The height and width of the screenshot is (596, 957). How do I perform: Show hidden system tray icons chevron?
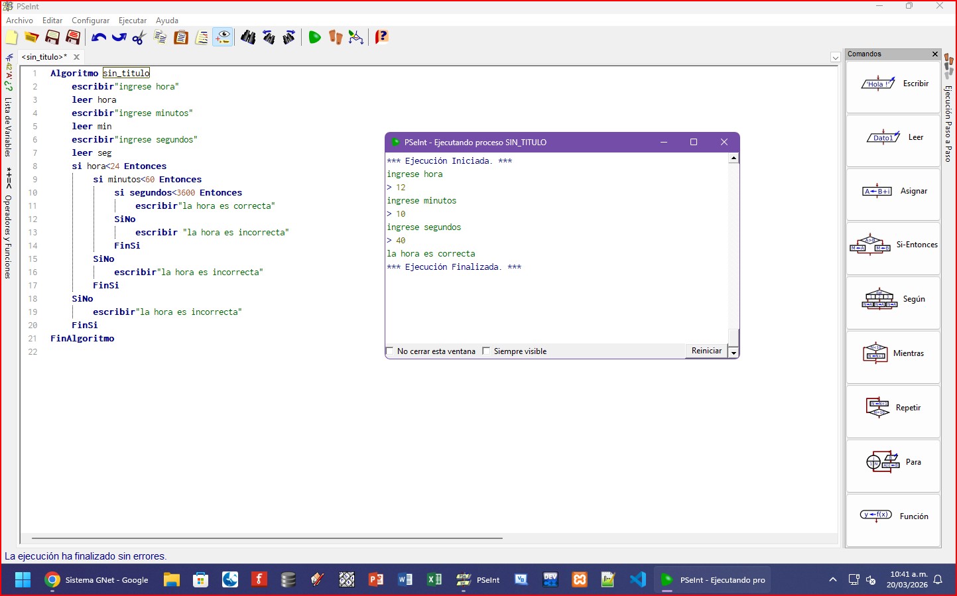[833, 580]
